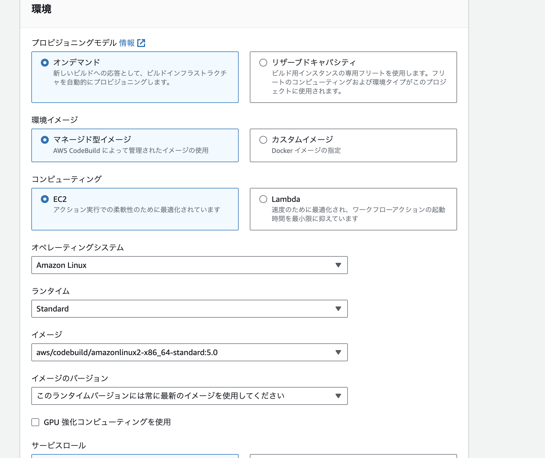Select Lambda as the コンピューティング type
This screenshot has height=458, width=545.
pos(263,199)
